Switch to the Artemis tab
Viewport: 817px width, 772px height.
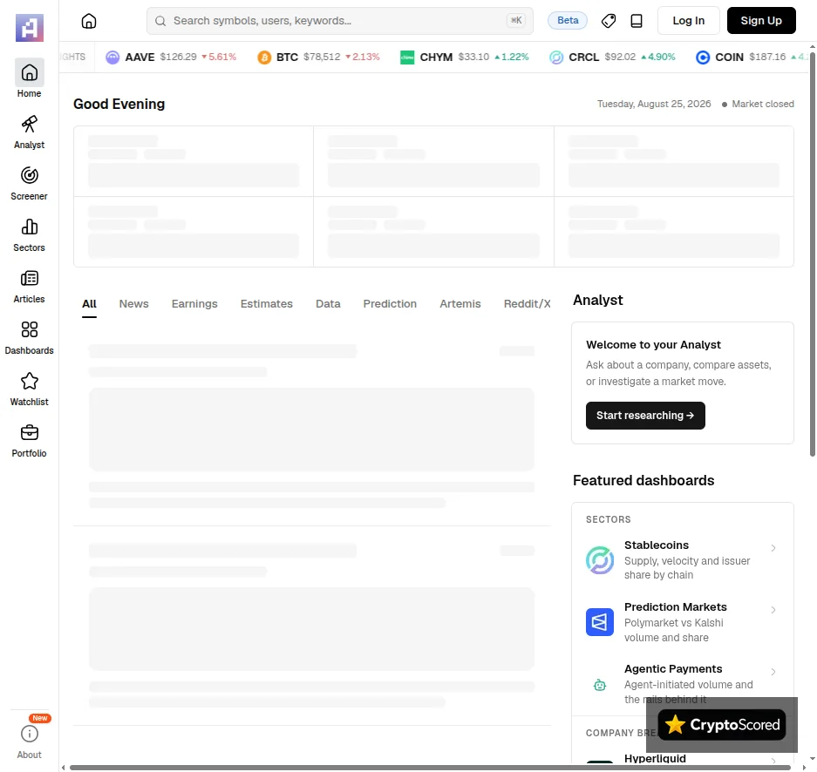460,304
